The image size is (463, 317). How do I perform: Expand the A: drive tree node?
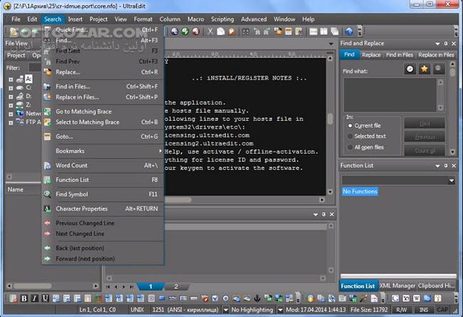(x=11, y=80)
